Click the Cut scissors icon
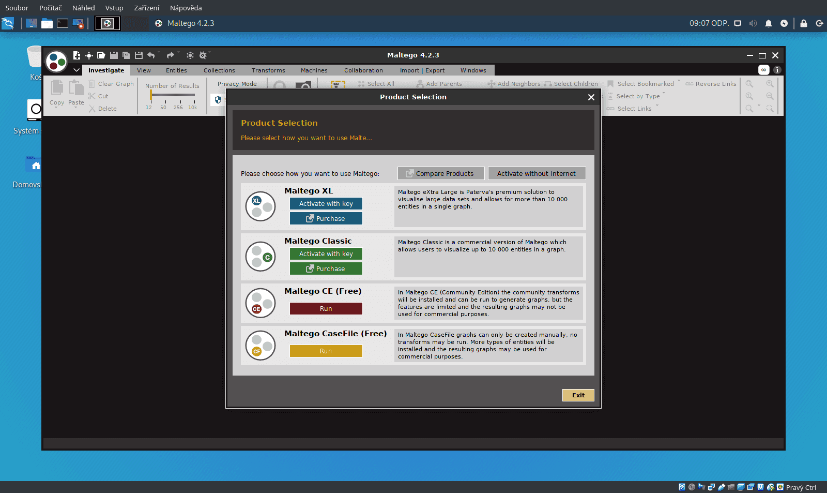The image size is (827, 493). point(92,96)
